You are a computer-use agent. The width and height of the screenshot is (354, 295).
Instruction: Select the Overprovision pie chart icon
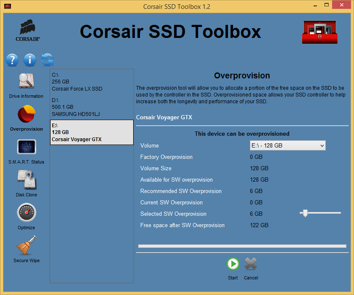27,113
